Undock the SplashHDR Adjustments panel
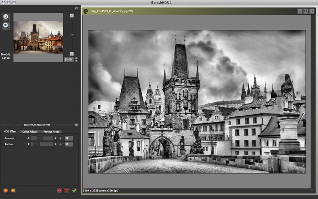Screen dimensions: 318x199 76,125
